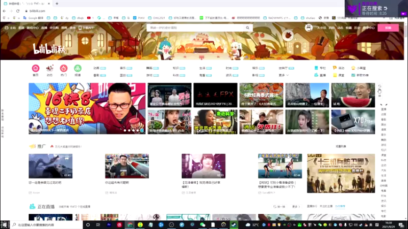Click the pink 投稿 upload button

[x=388, y=28]
